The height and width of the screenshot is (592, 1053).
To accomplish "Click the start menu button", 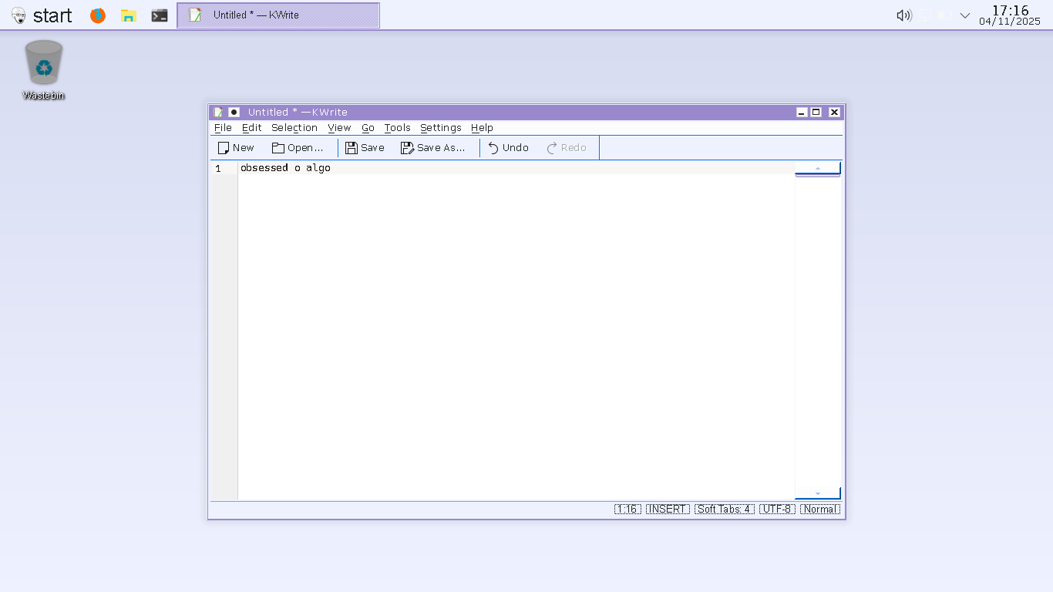I will tap(42, 15).
